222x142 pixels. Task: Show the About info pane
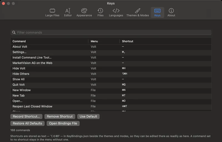click(171, 13)
